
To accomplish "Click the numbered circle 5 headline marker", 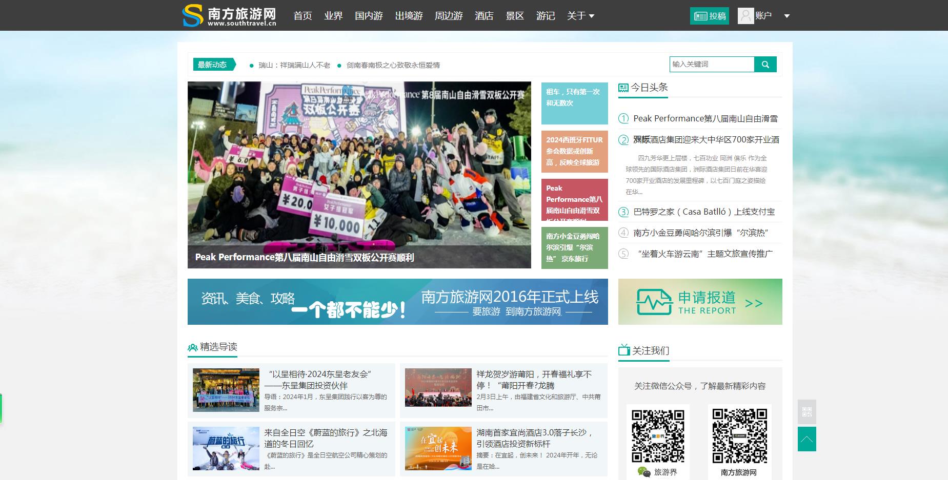I will coord(623,254).
